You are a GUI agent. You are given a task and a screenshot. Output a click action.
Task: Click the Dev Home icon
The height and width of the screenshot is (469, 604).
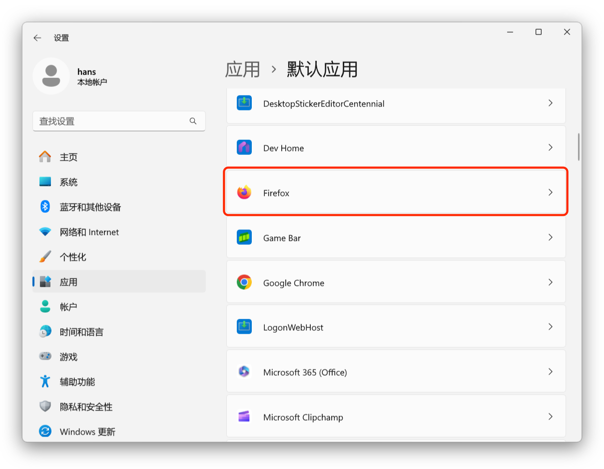[244, 147]
